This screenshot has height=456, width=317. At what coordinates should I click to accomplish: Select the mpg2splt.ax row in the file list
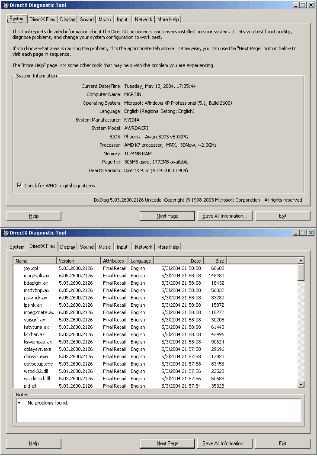[37, 276]
